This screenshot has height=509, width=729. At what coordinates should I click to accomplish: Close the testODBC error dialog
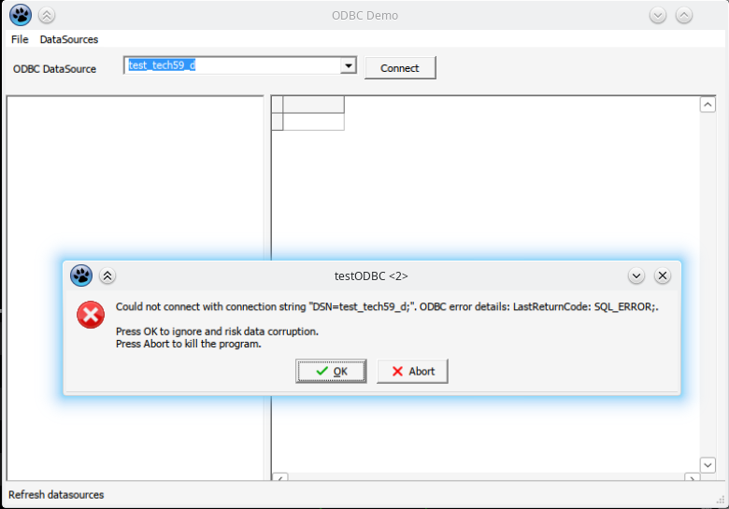(662, 276)
